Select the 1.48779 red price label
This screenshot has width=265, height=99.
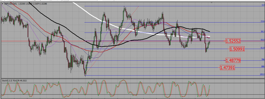click(x=233, y=60)
